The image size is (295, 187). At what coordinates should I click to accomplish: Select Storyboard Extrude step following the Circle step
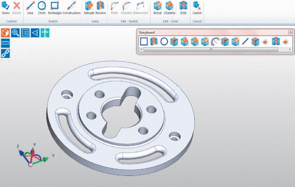(174, 41)
